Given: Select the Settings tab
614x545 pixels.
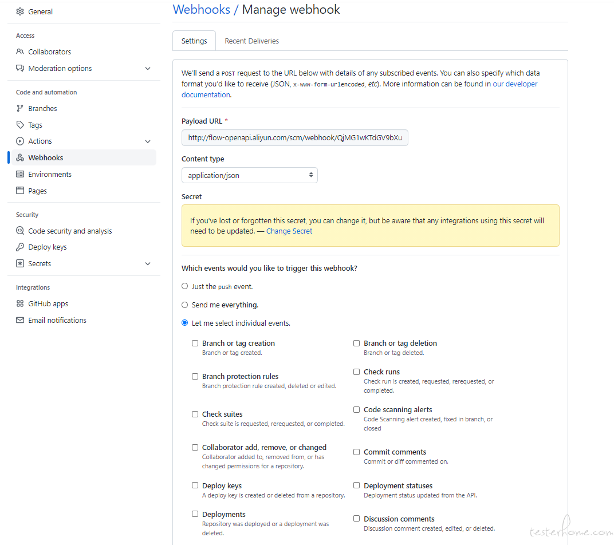Looking at the screenshot, I should [x=194, y=41].
